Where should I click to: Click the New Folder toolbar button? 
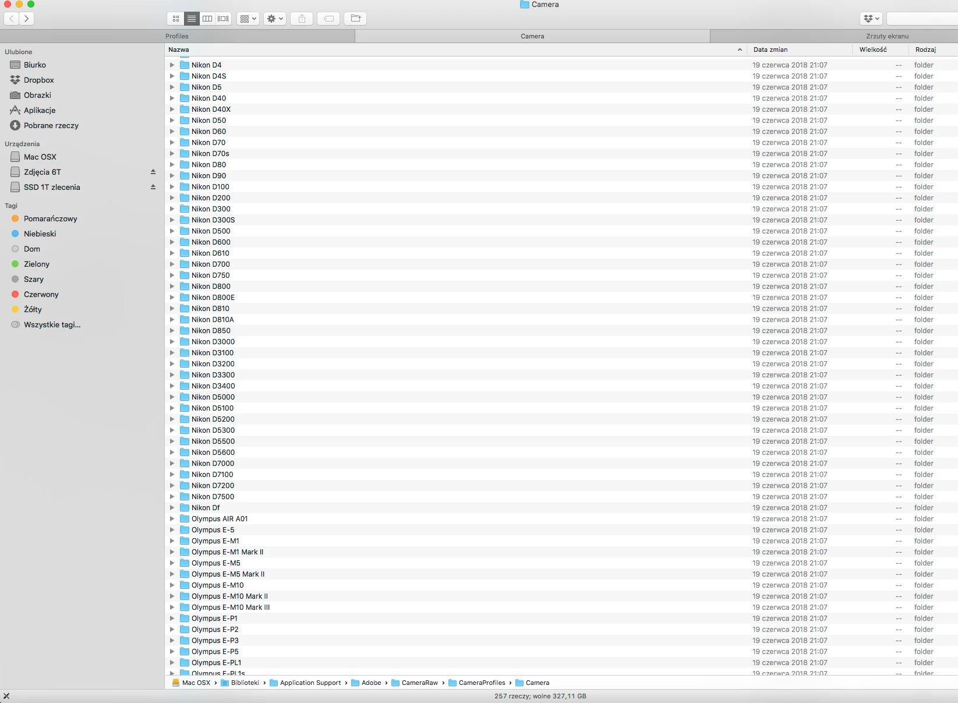pos(355,19)
